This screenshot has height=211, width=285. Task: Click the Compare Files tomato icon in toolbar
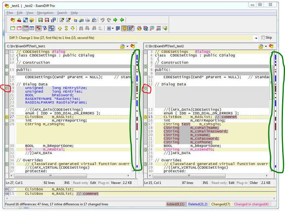[13, 20]
